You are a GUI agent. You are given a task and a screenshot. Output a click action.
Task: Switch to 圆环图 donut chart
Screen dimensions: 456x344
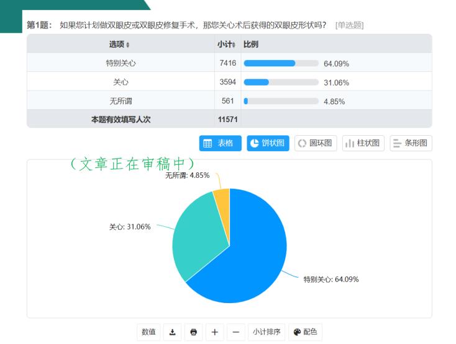pyautogui.click(x=316, y=143)
